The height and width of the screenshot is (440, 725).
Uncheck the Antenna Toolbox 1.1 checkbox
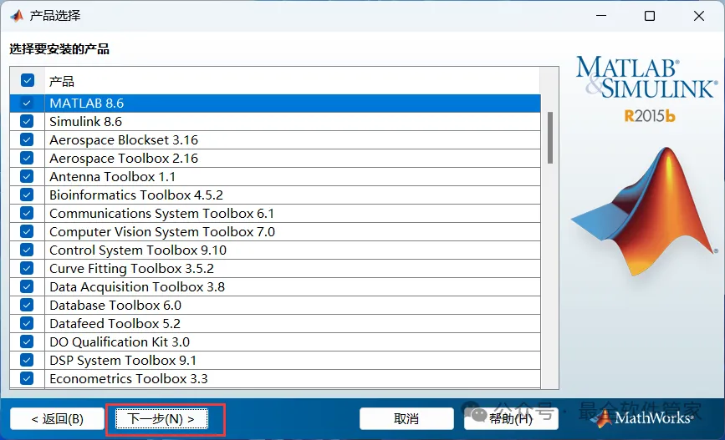[27, 176]
